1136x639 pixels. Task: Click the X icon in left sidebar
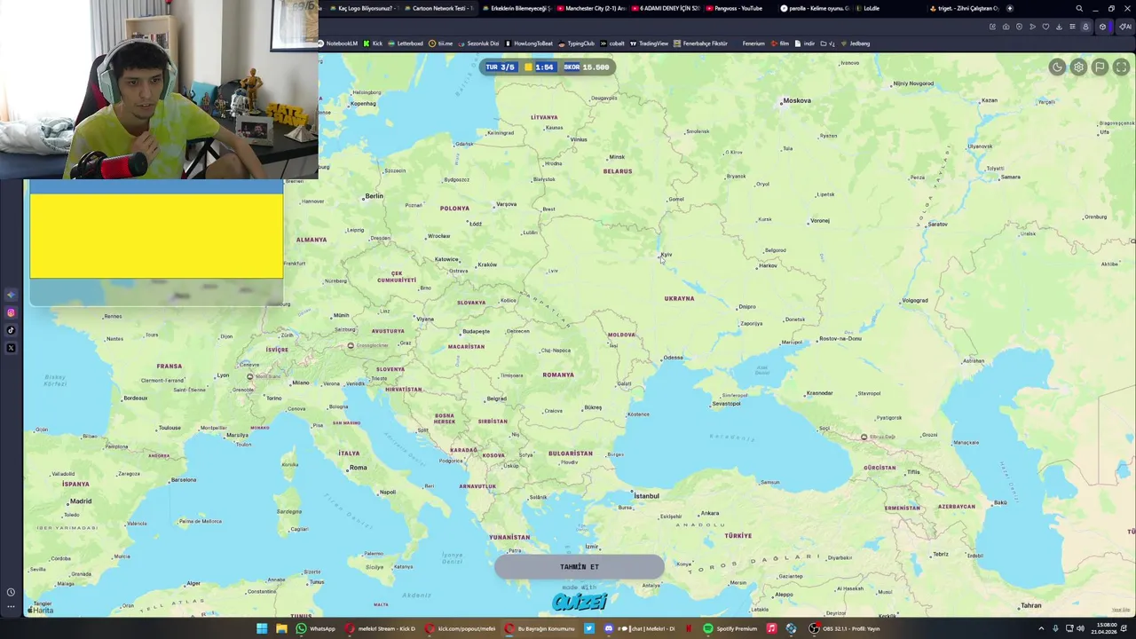pyautogui.click(x=11, y=348)
